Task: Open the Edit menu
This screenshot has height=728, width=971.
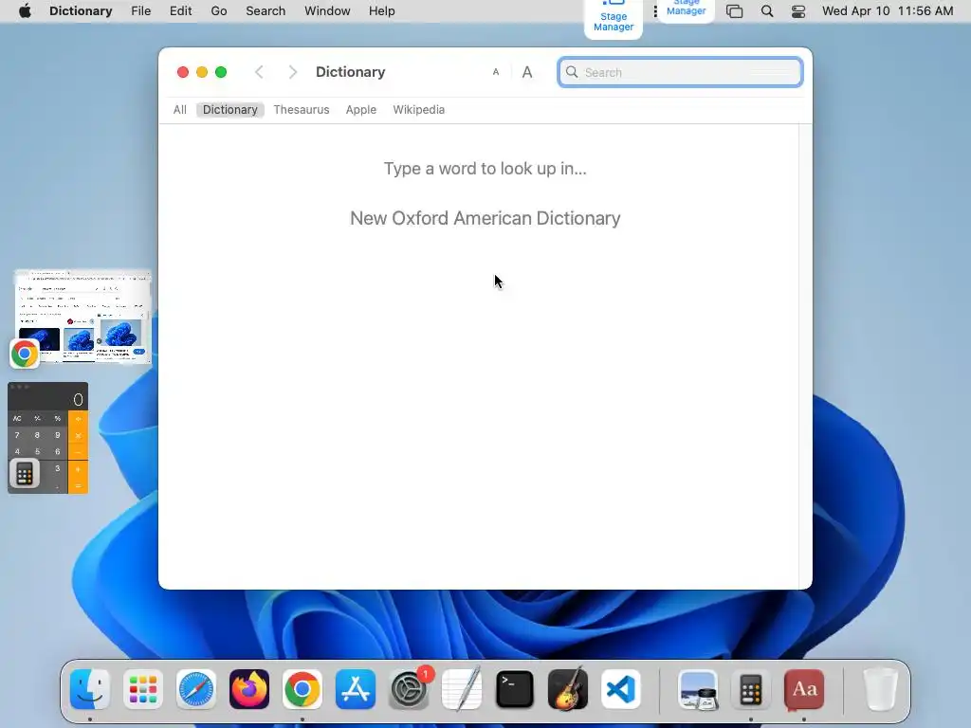Action: pos(181,11)
